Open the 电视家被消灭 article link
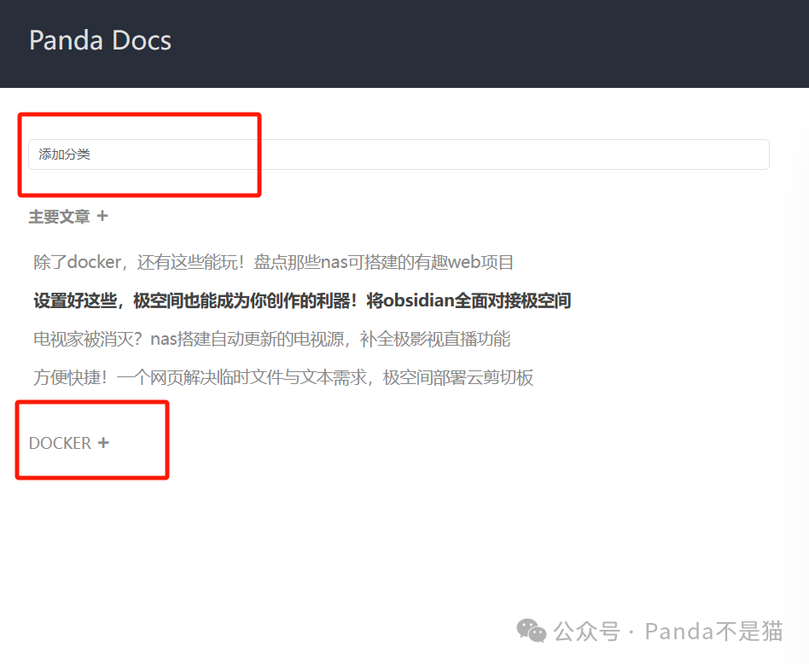Image resolution: width=809 pixels, height=664 pixels. 272,339
